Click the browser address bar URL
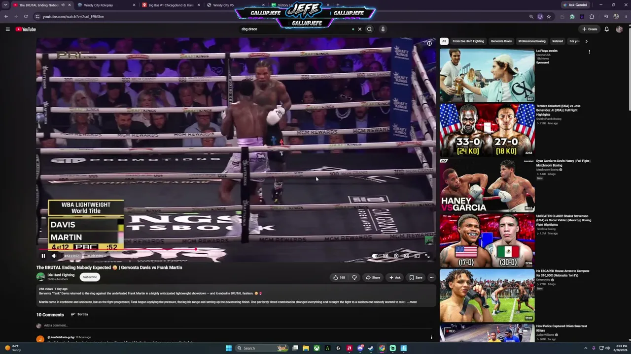The height and width of the screenshot is (354, 631). (73, 17)
